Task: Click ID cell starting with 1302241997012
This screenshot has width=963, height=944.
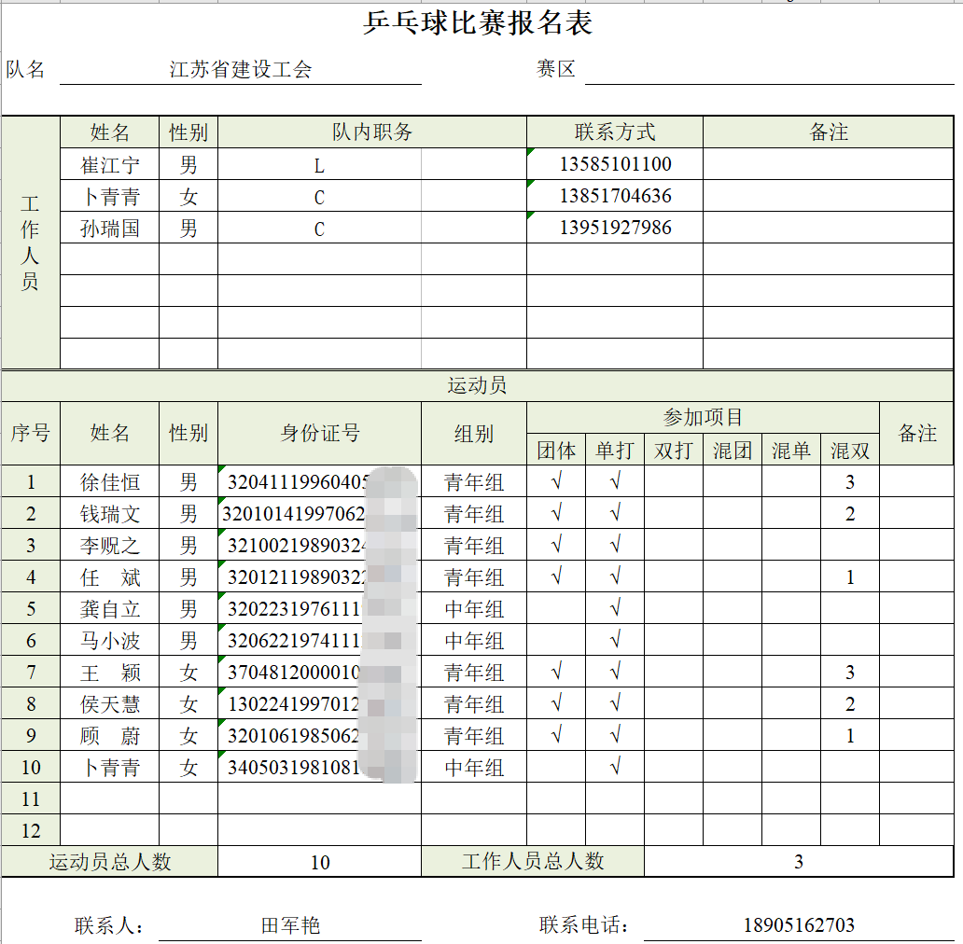Action: point(319,703)
